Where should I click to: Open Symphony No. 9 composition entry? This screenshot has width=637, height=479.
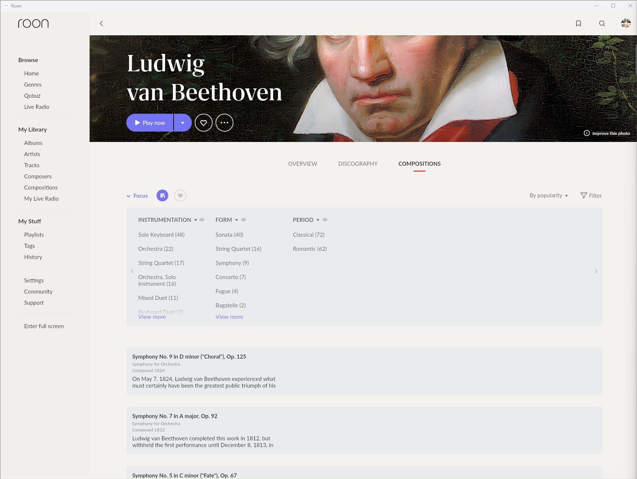189,356
